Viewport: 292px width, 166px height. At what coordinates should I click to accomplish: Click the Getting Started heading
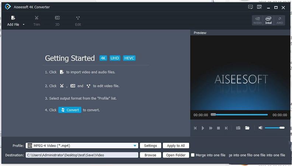coord(70,58)
